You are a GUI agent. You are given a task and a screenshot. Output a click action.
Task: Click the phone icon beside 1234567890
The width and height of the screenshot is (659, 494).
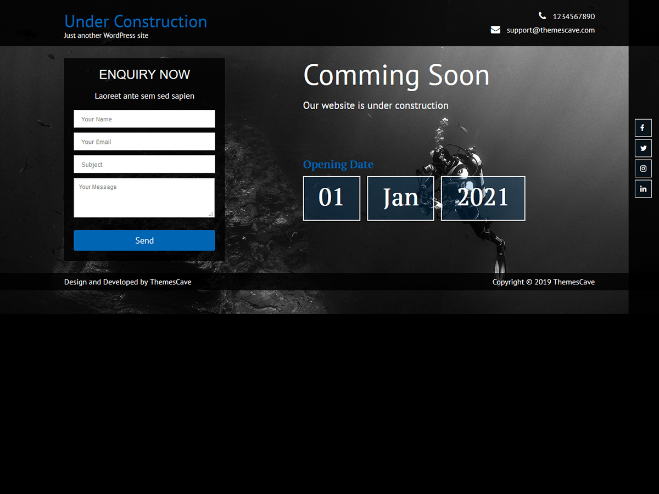[542, 16]
